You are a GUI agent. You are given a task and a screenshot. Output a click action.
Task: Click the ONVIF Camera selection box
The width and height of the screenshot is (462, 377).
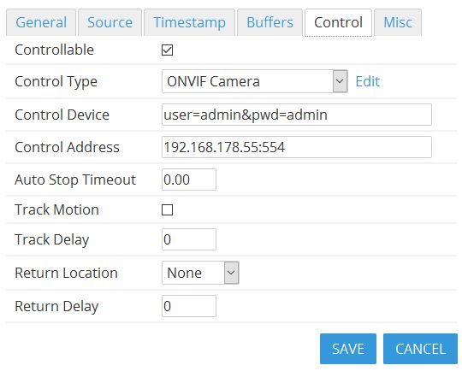point(255,81)
